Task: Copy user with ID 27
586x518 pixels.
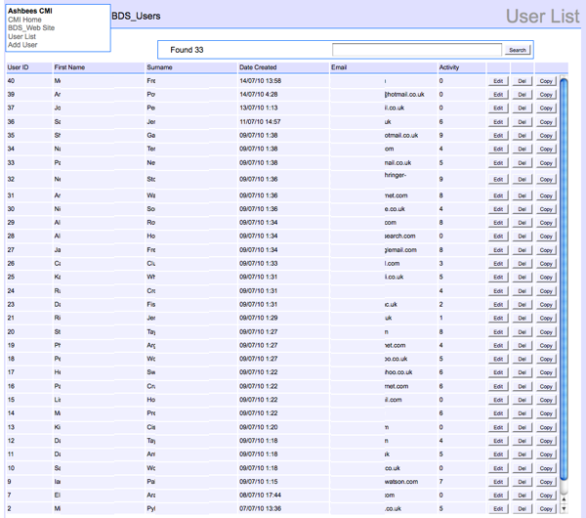Action: [546, 250]
